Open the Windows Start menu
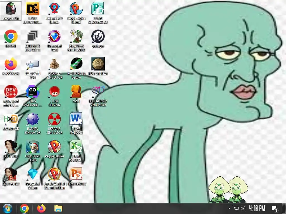Image resolution: width=286 pixels, height=214 pixels. click(7, 208)
